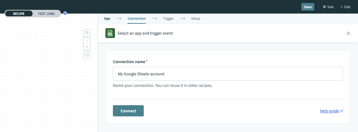This screenshot has height=132, width=358.
Task: Go to the Setup step
Action: click(195, 19)
